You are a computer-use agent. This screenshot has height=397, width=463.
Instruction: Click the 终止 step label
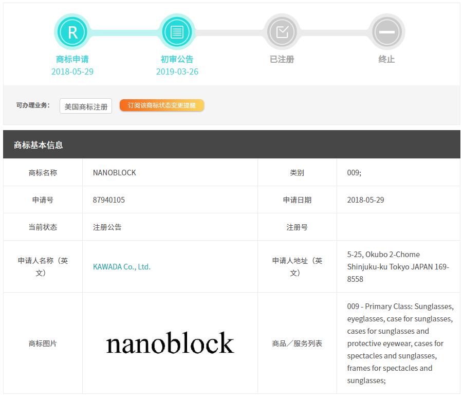coord(386,59)
